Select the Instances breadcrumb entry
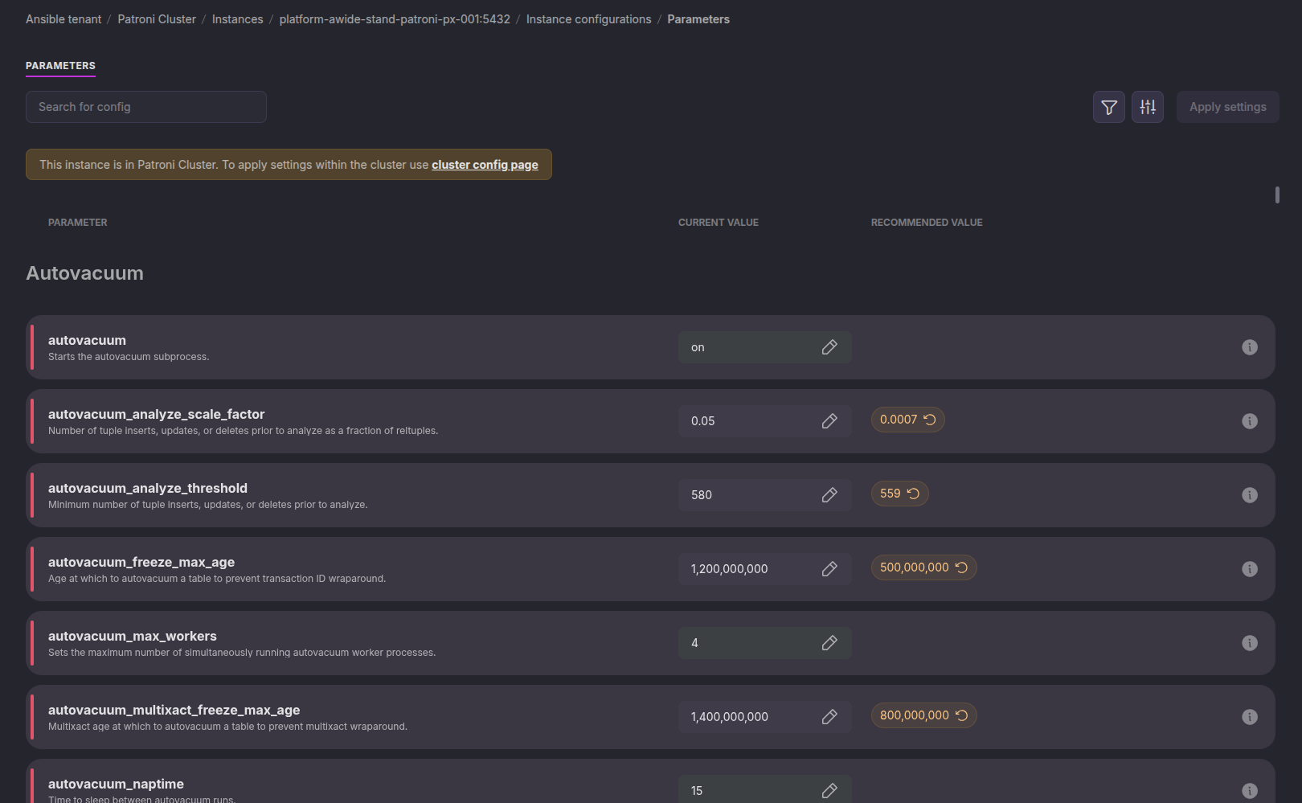This screenshot has height=803, width=1302. [x=237, y=18]
